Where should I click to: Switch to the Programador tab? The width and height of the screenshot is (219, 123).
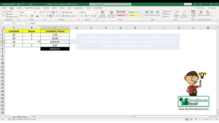(78, 8)
